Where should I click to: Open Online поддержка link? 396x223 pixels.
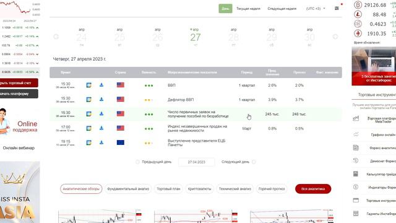25,126
